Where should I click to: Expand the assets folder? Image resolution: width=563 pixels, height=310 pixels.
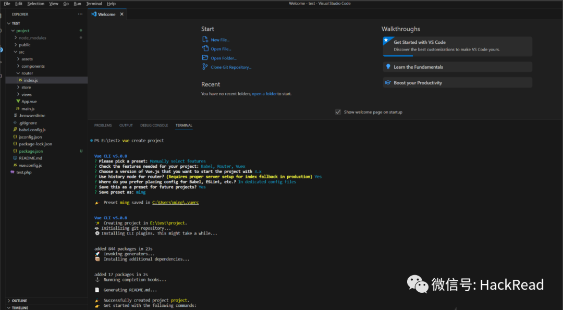tap(18, 59)
